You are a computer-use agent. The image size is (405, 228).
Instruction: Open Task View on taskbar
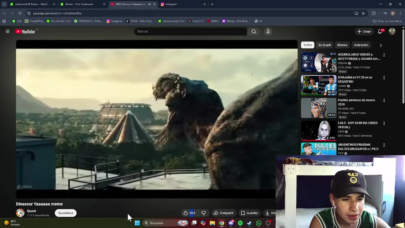click(x=194, y=223)
